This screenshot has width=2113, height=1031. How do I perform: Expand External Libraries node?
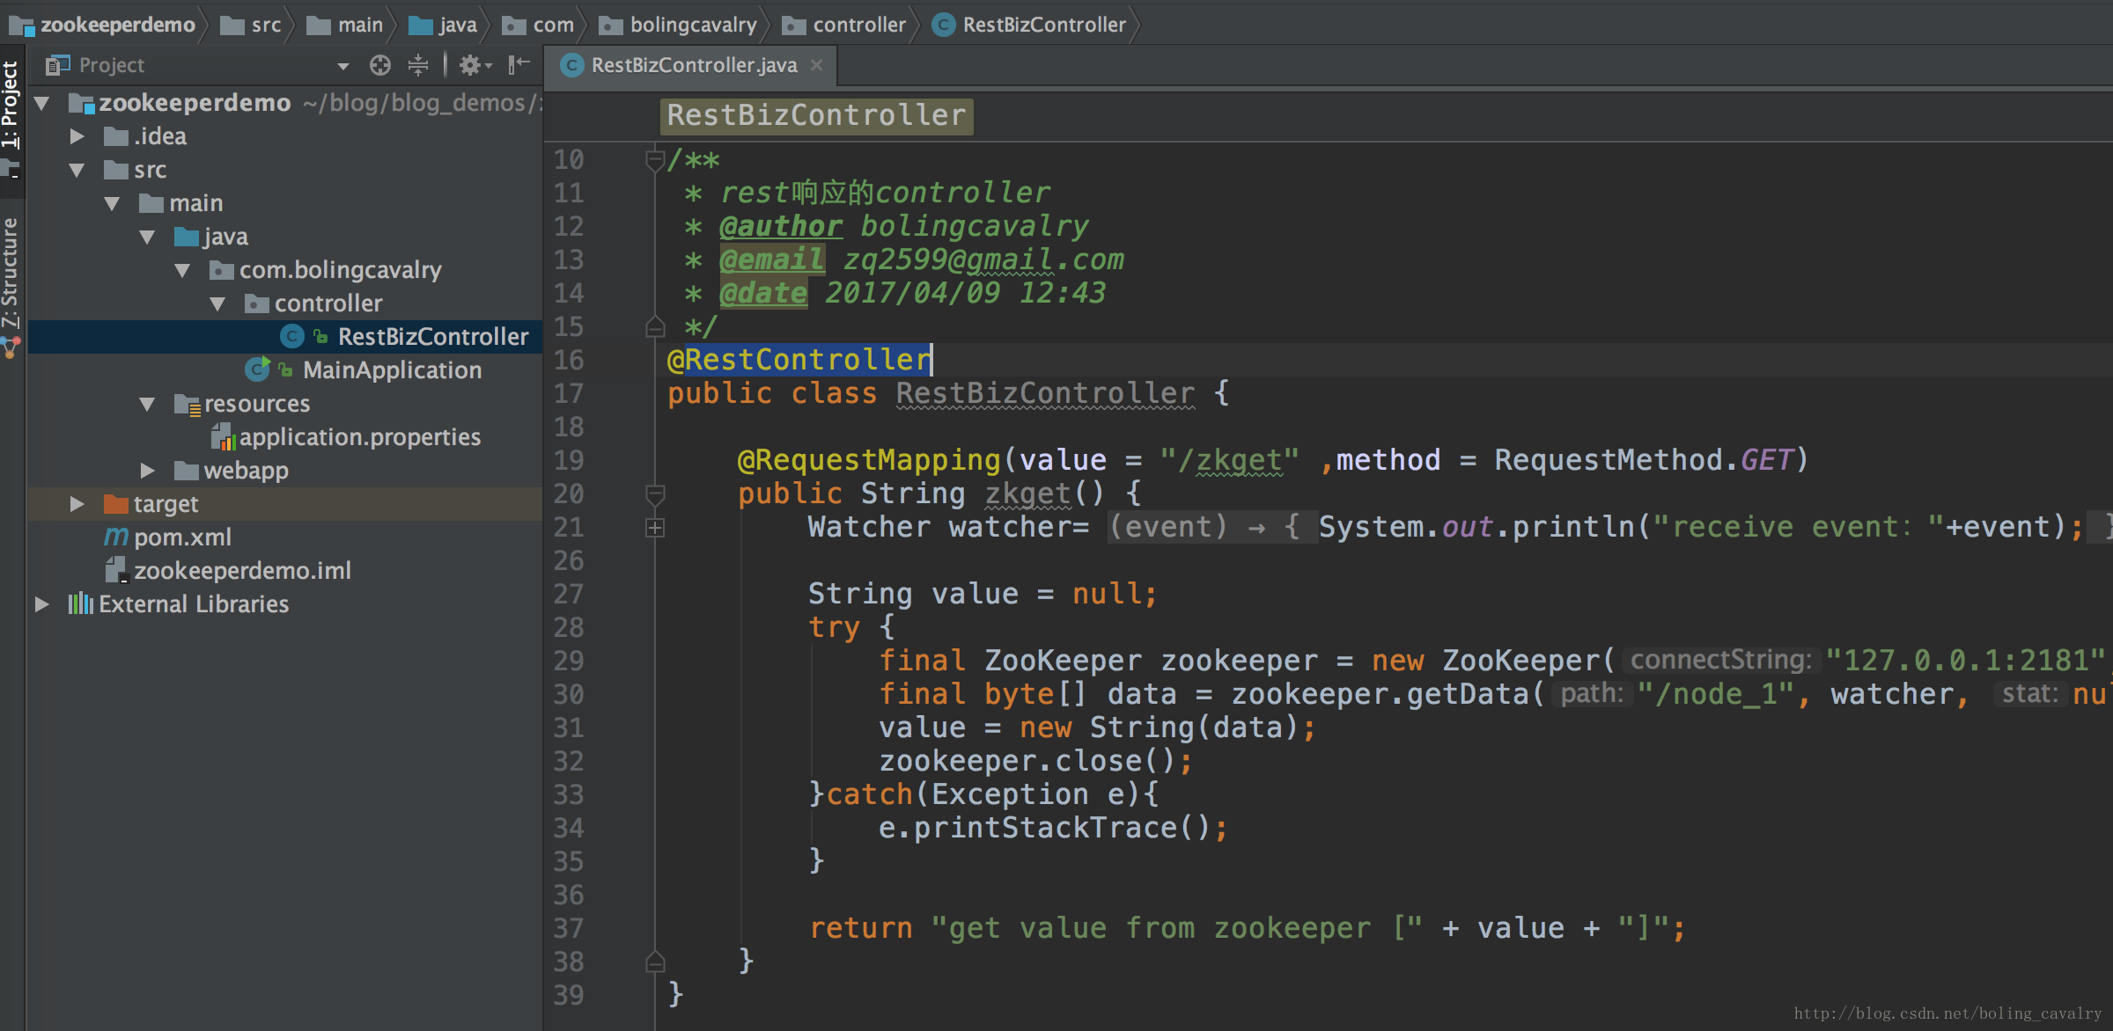click(x=41, y=604)
